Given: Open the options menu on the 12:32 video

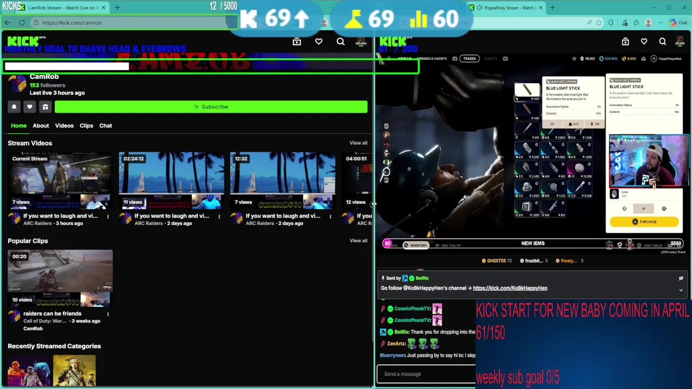Looking at the screenshot, I should [330, 217].
